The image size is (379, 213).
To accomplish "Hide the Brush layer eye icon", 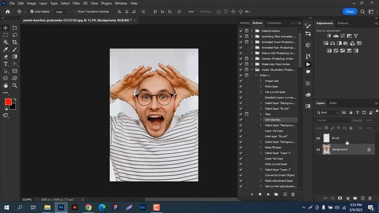I will point(318,138).
